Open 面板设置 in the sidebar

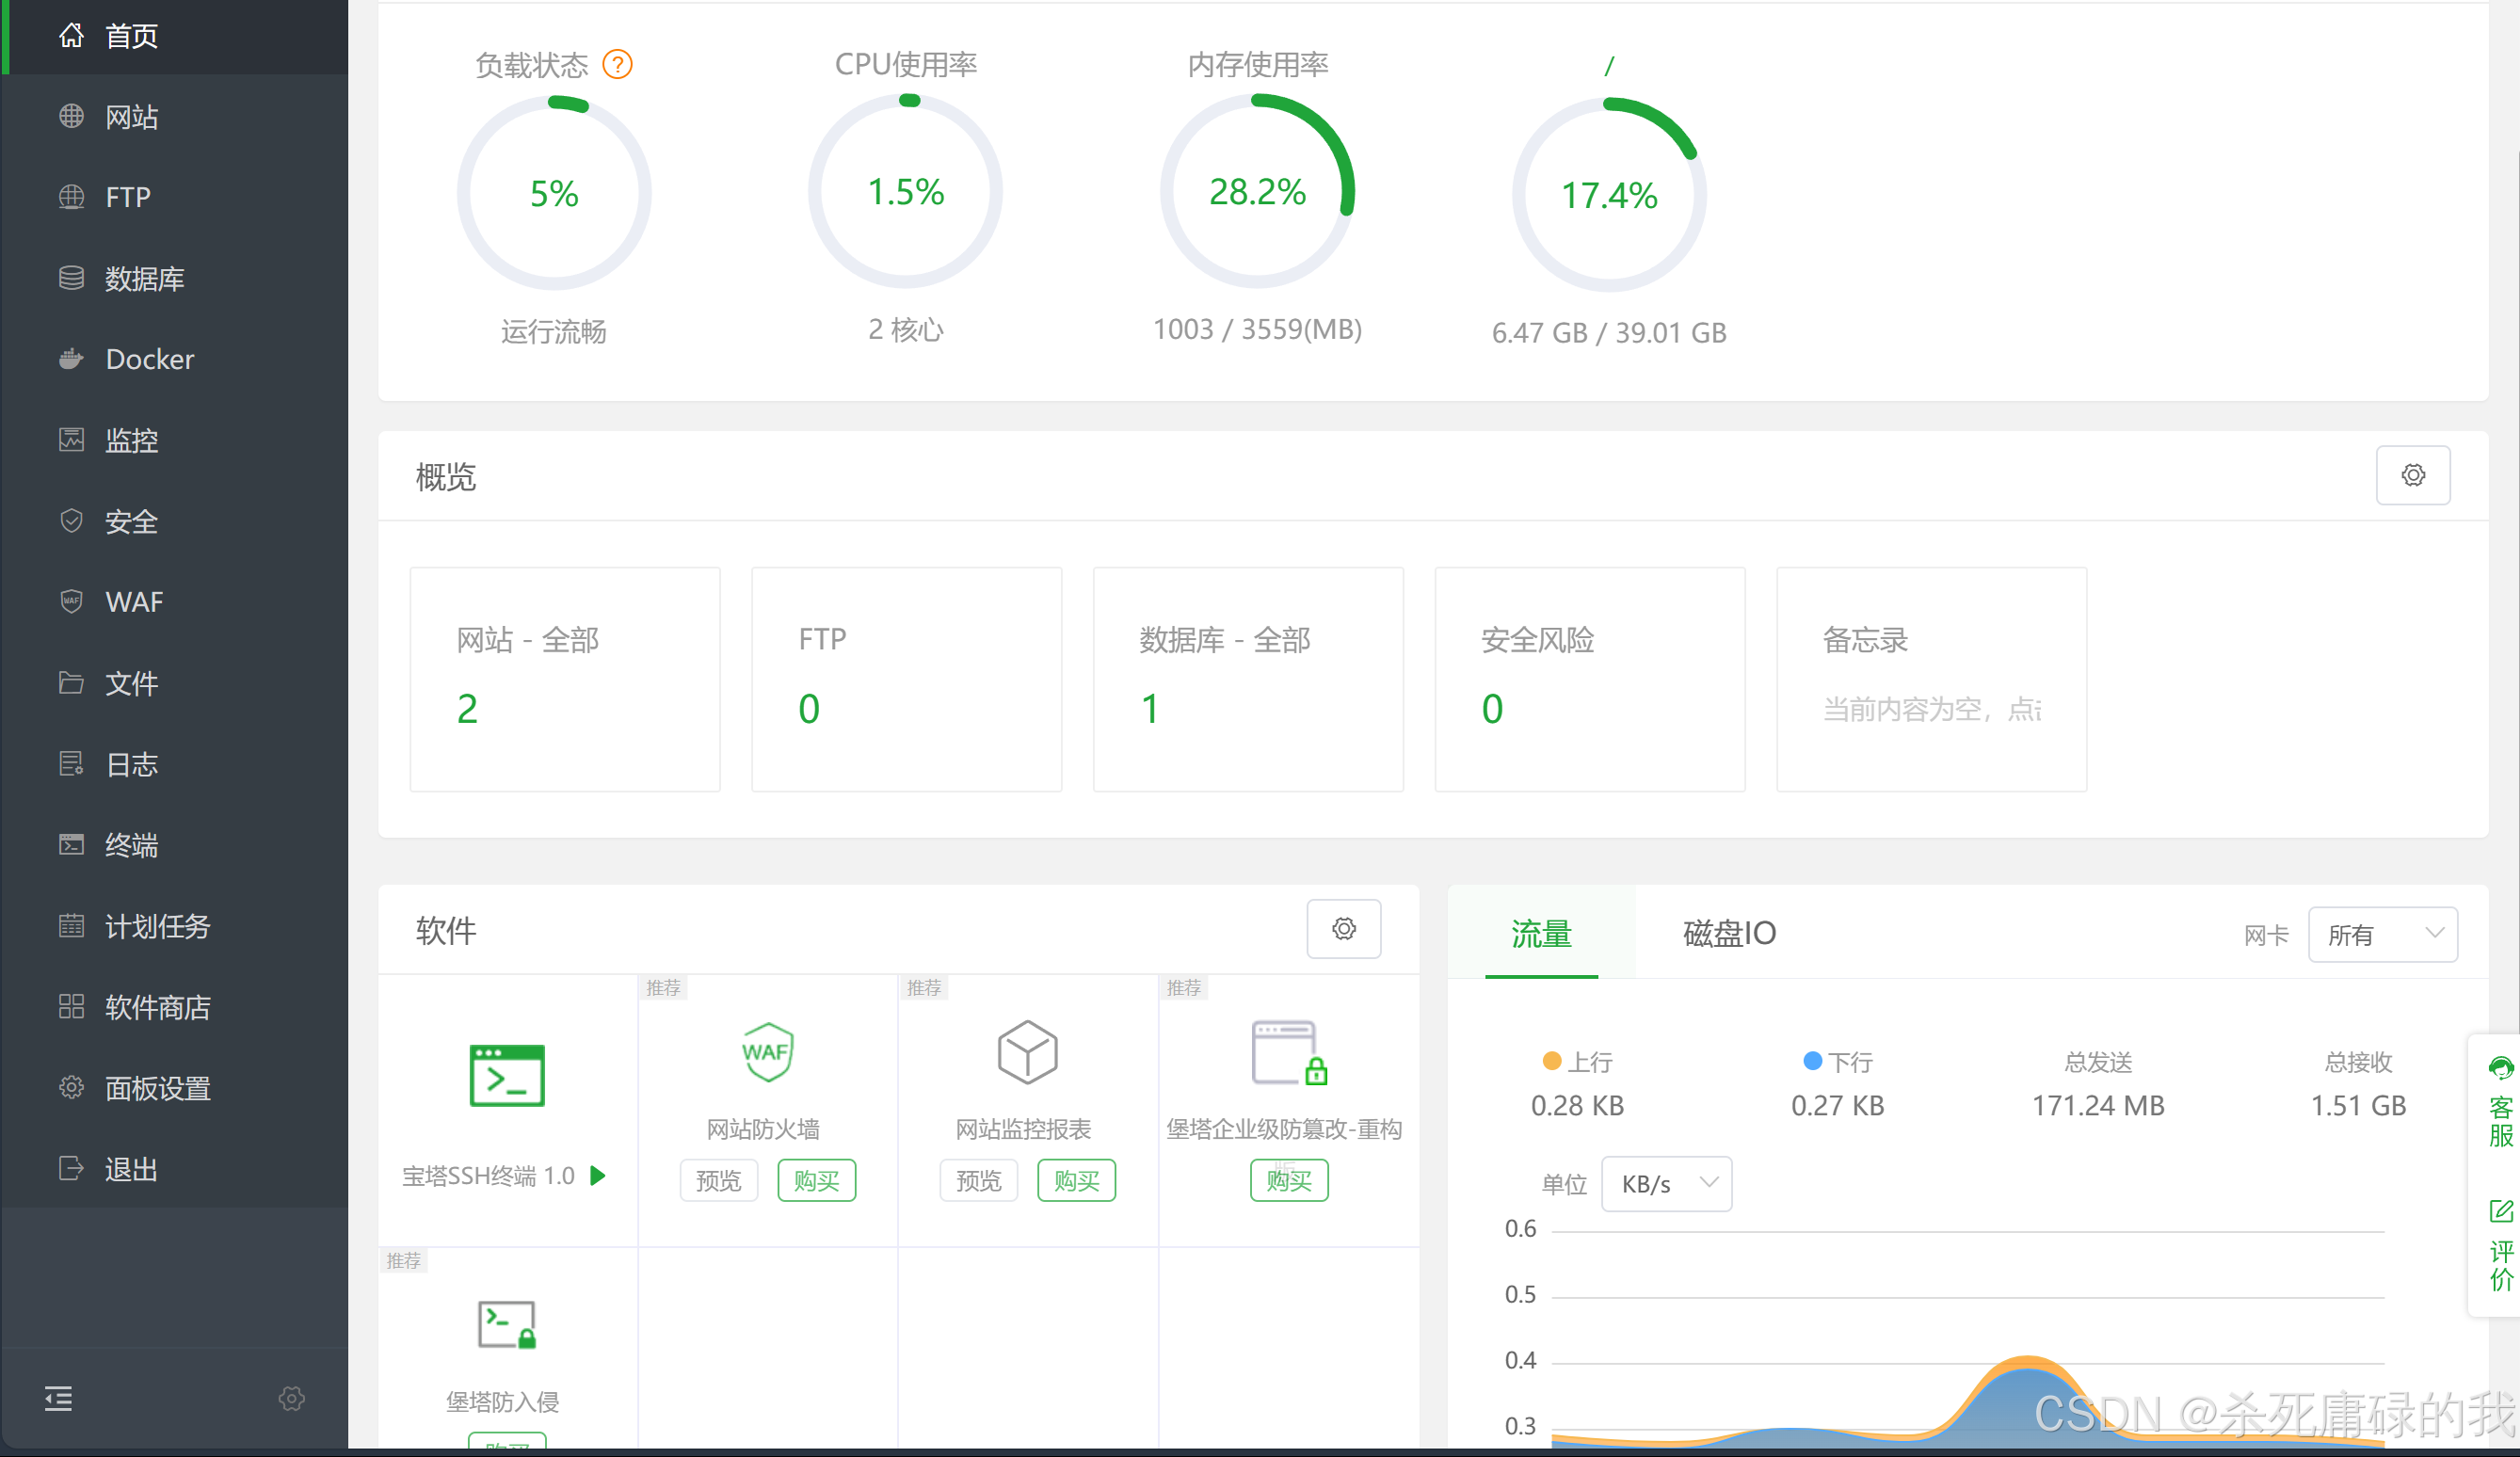(x=175, y=1088)
